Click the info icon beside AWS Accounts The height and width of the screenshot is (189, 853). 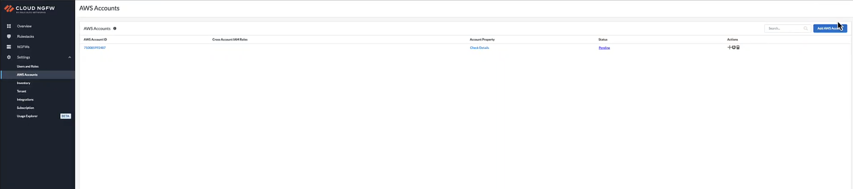click(115, 29)
